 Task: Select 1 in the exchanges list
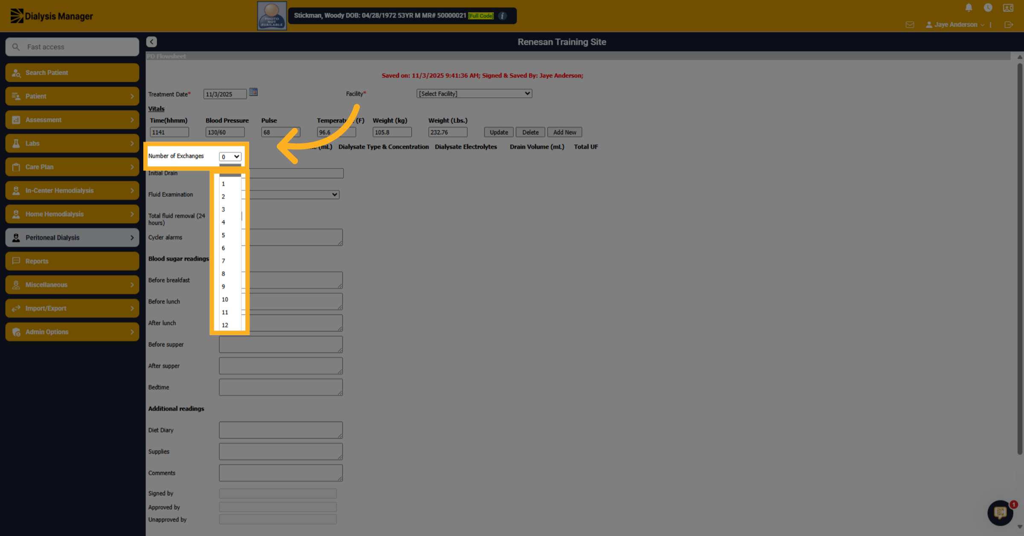coord(230,184)
